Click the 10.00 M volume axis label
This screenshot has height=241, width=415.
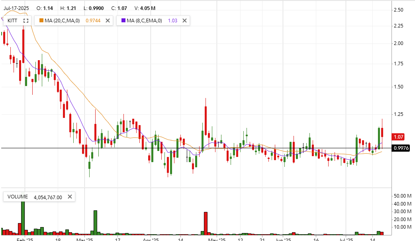click(403, 227)
